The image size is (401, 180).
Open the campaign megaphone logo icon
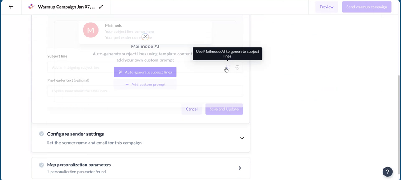[31, 7]
